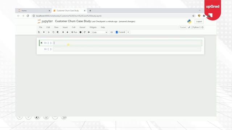
Task: Rename notebook title Customer Churn Case Study
Action: pyautogui.click(x=73, y=21)
